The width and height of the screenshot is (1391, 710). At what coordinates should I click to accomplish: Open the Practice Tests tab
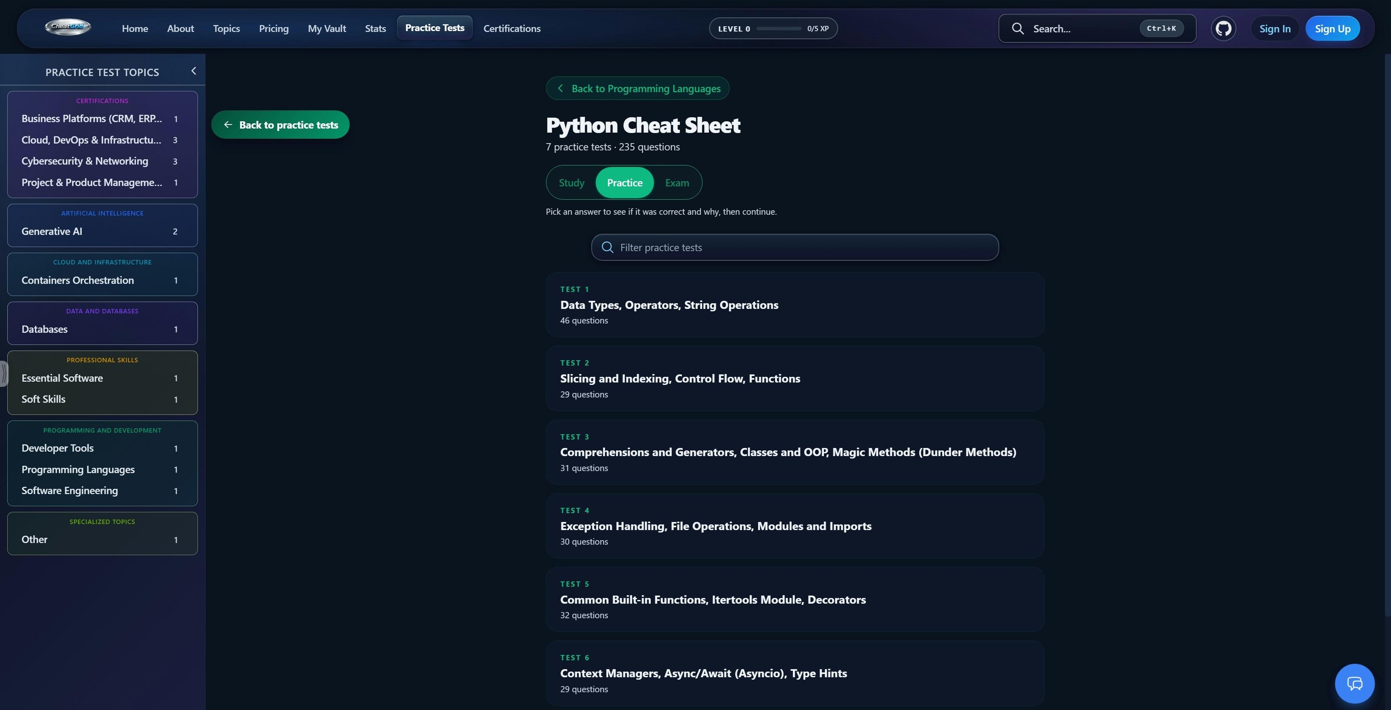click(x=435, y=28)
